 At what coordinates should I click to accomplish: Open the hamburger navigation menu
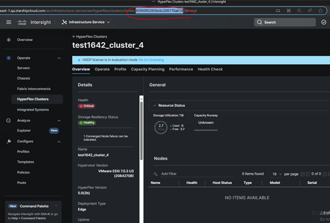point(8,22)
